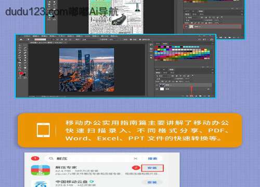Select the white background layer thumbnail
Image resolution: width=260 pixels, height=187 pixels.
point(162,89)
